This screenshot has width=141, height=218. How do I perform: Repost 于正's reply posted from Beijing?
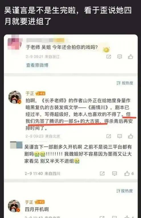(x=109, y=136)
